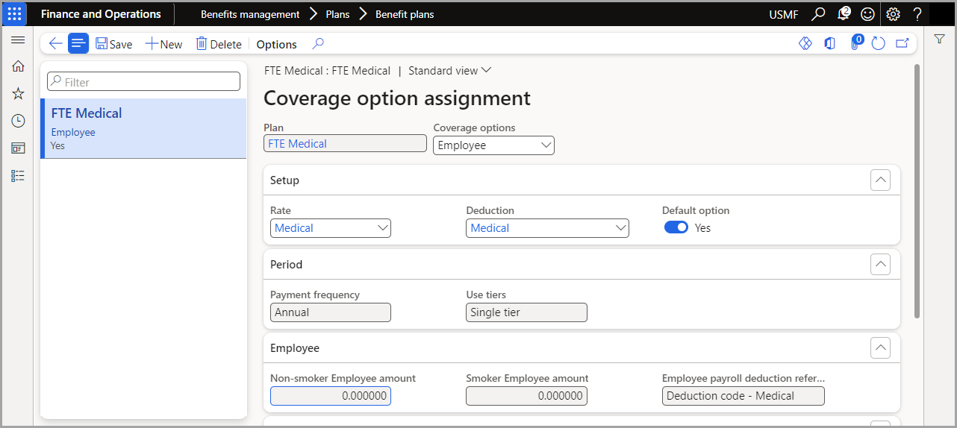Collapse the Setup section
This screenshot has height=428, width=957.
[880, 180]
